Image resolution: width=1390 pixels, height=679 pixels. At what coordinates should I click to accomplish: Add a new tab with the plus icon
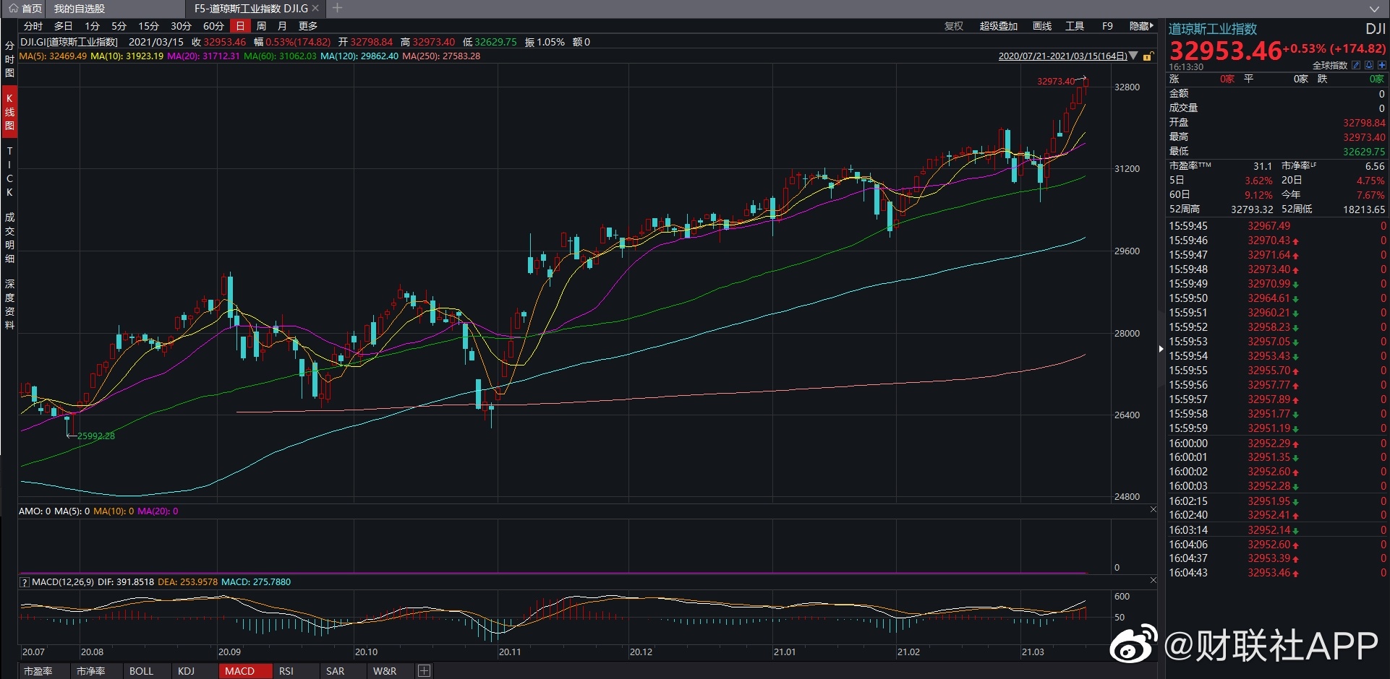pos(337,8)
